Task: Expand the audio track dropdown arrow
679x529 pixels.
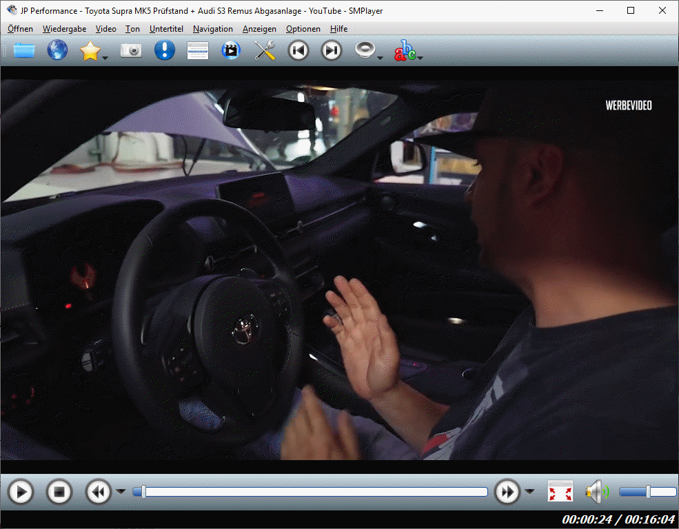Action: click(x=381, y=57)
